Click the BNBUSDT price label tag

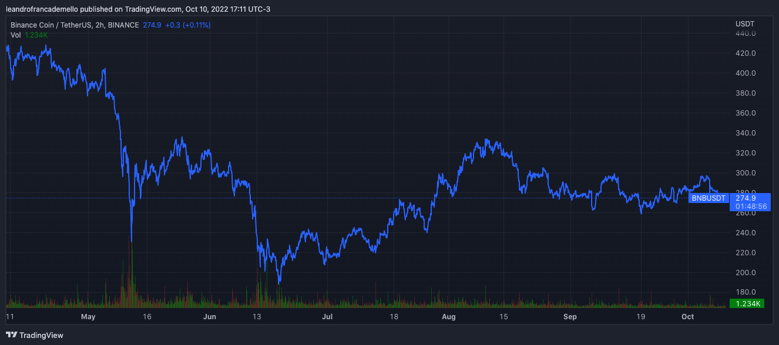pyautogui.click(x=709, y=198)
